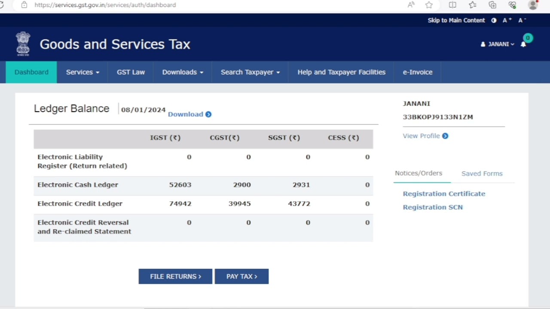Viewport: 550px width, 309px height.
Task: Click the FILE RETURNS button
Action: pyautogui.click(x=175, y=276)
